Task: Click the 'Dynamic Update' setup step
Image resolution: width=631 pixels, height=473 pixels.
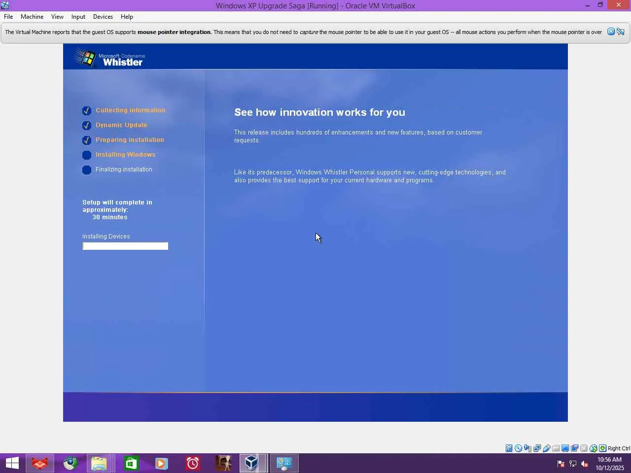Action: 121,125
